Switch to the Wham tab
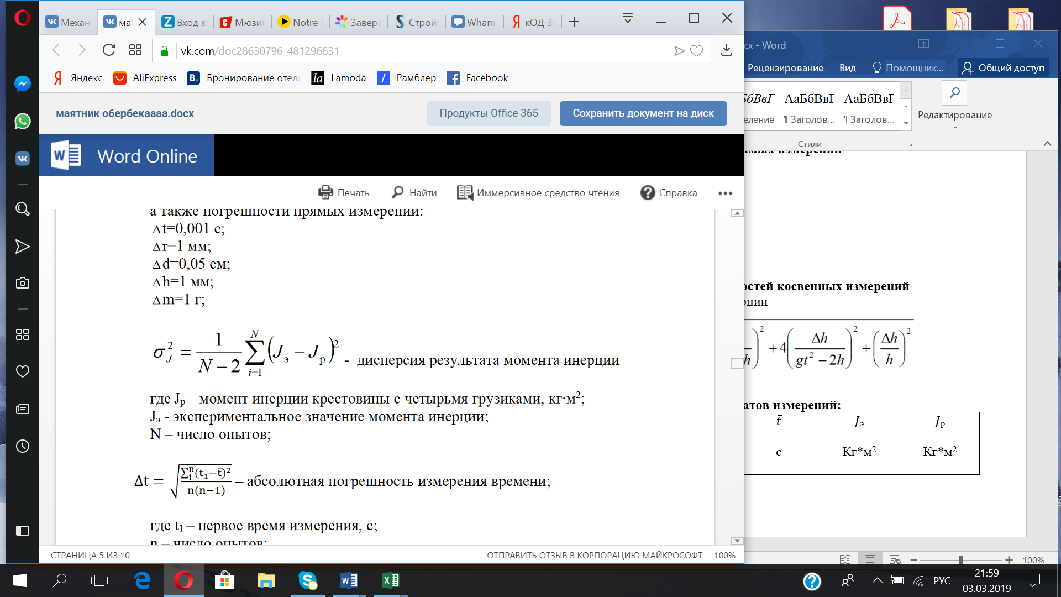The image size is (1061, 597). [x=474, y=22]
